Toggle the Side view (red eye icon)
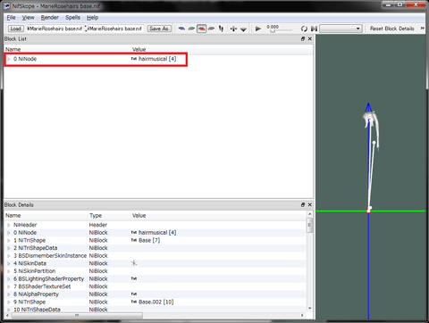 click(201, 29)
